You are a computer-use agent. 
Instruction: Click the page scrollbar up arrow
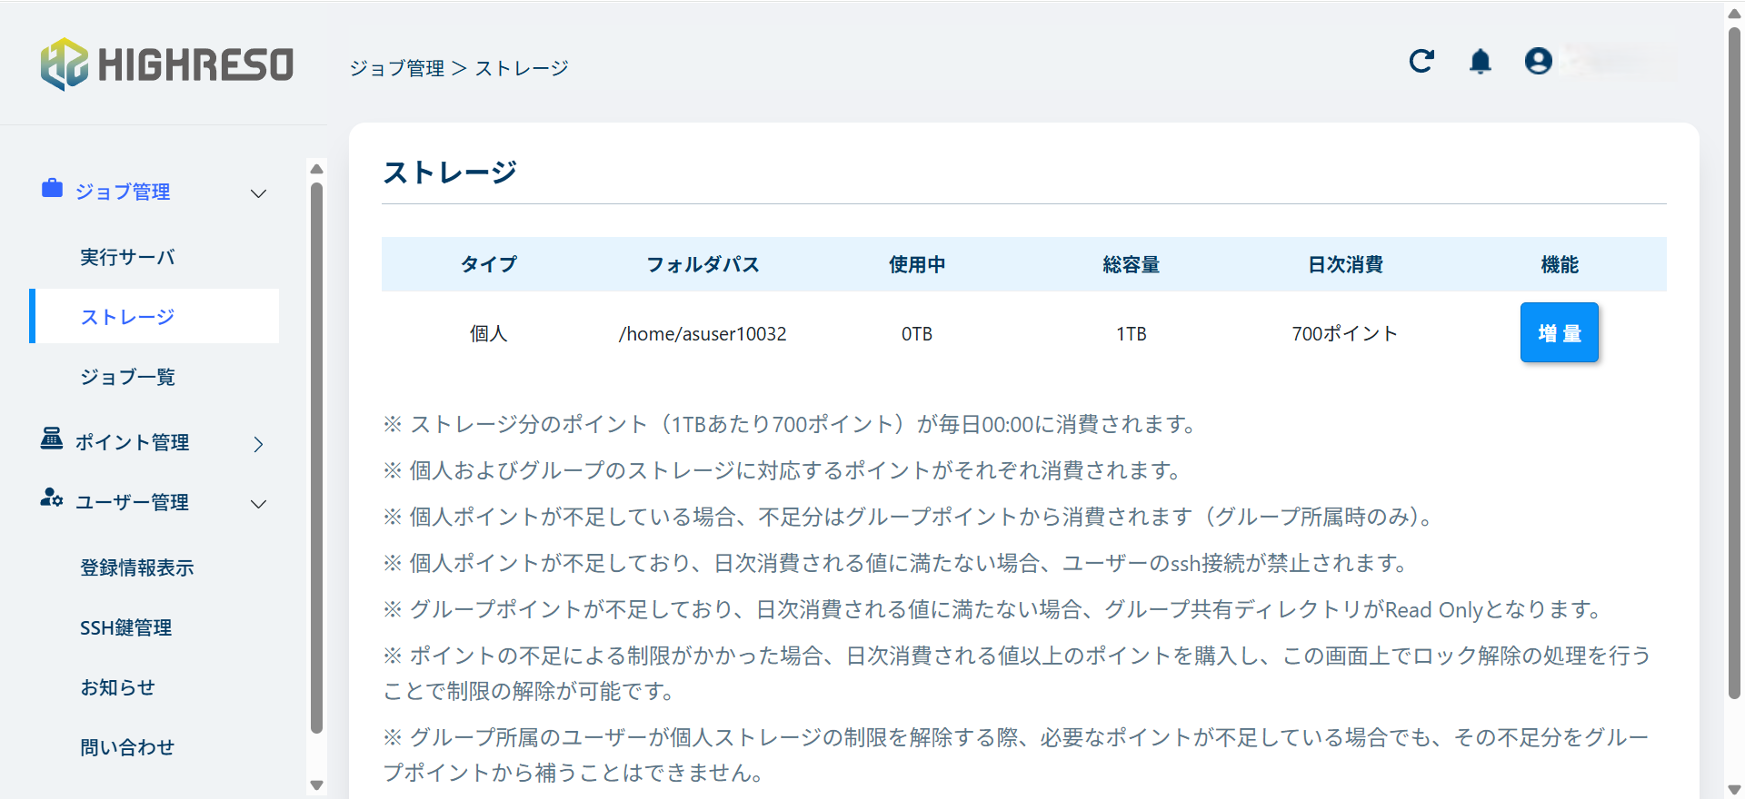pyautogui.click(x=1734, y=14)
